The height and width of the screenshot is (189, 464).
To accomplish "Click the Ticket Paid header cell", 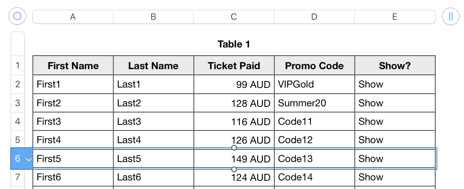I will click(234, 66).
